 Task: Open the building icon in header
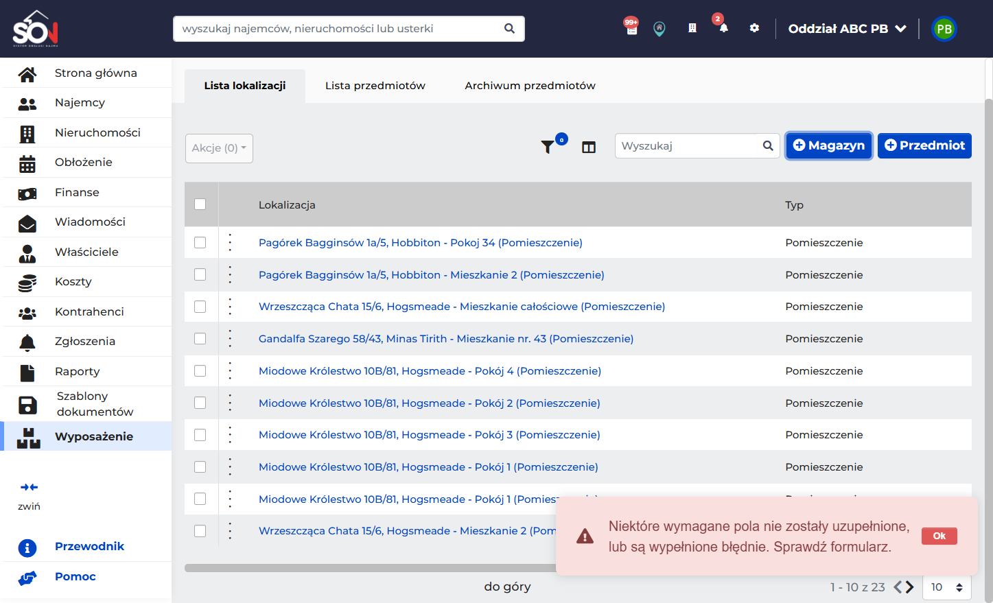click(692, 28)
